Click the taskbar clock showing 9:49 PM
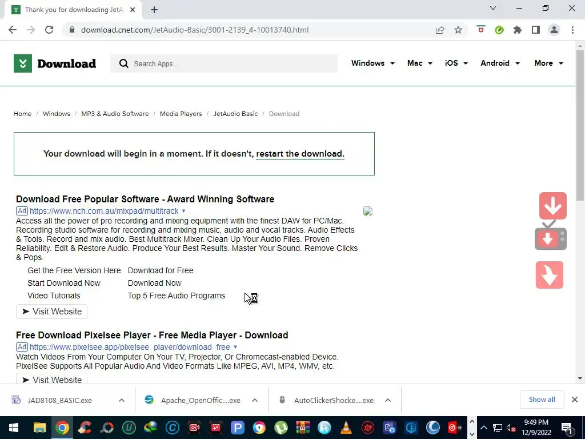The height and width of the screenshot is (439, 585). click(x=536, y=428)
